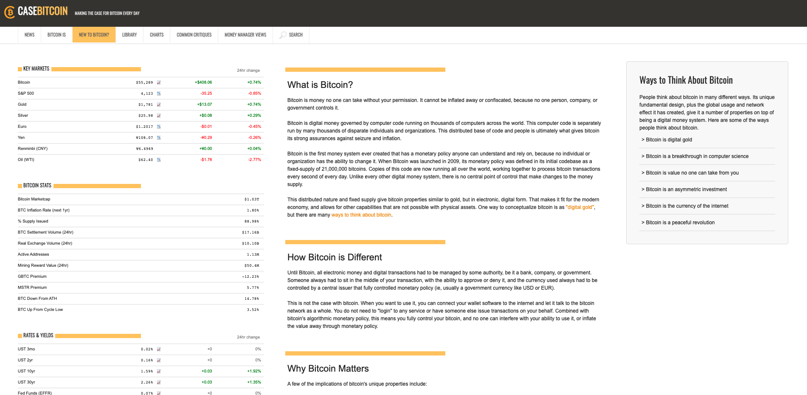
Task: Click the Active Addresses row label
Action: click(x=34, y=254)
